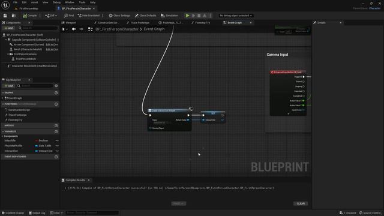Open the Diff dropdown
The width and height of the screenshot is (384, 216).
pyautogui.click(x=51, y=16)
